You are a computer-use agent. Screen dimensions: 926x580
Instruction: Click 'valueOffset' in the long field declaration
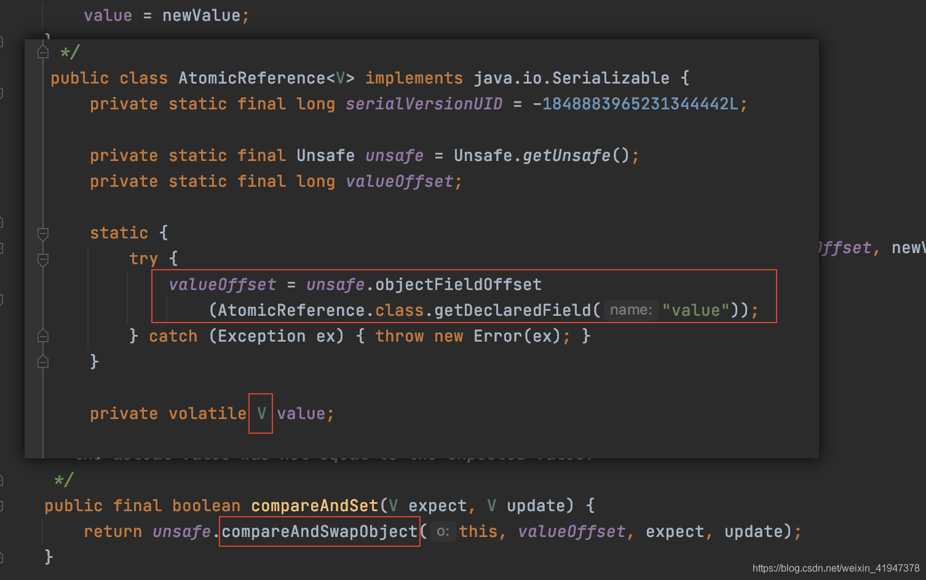(x=399, y=181)
